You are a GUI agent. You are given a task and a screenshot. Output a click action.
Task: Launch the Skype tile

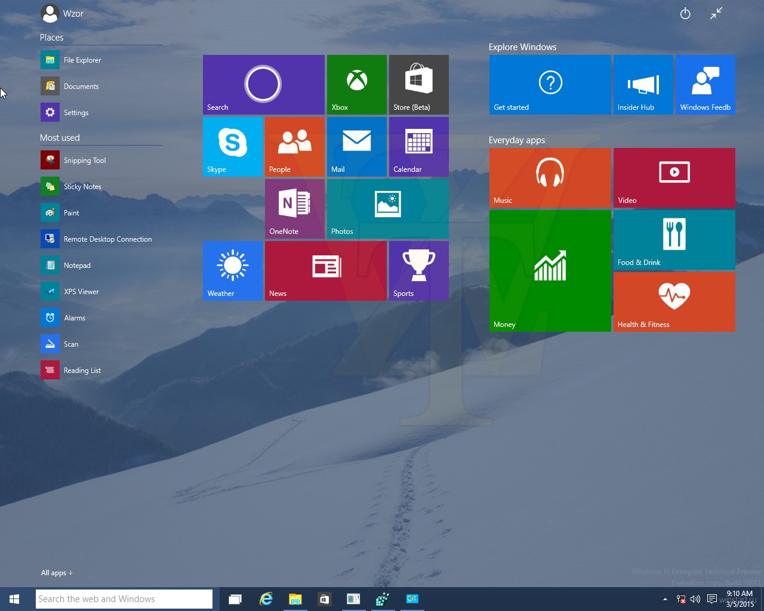[233, 147]
